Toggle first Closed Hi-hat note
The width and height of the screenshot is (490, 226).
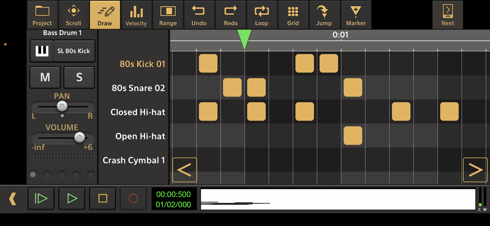point(208,111)
